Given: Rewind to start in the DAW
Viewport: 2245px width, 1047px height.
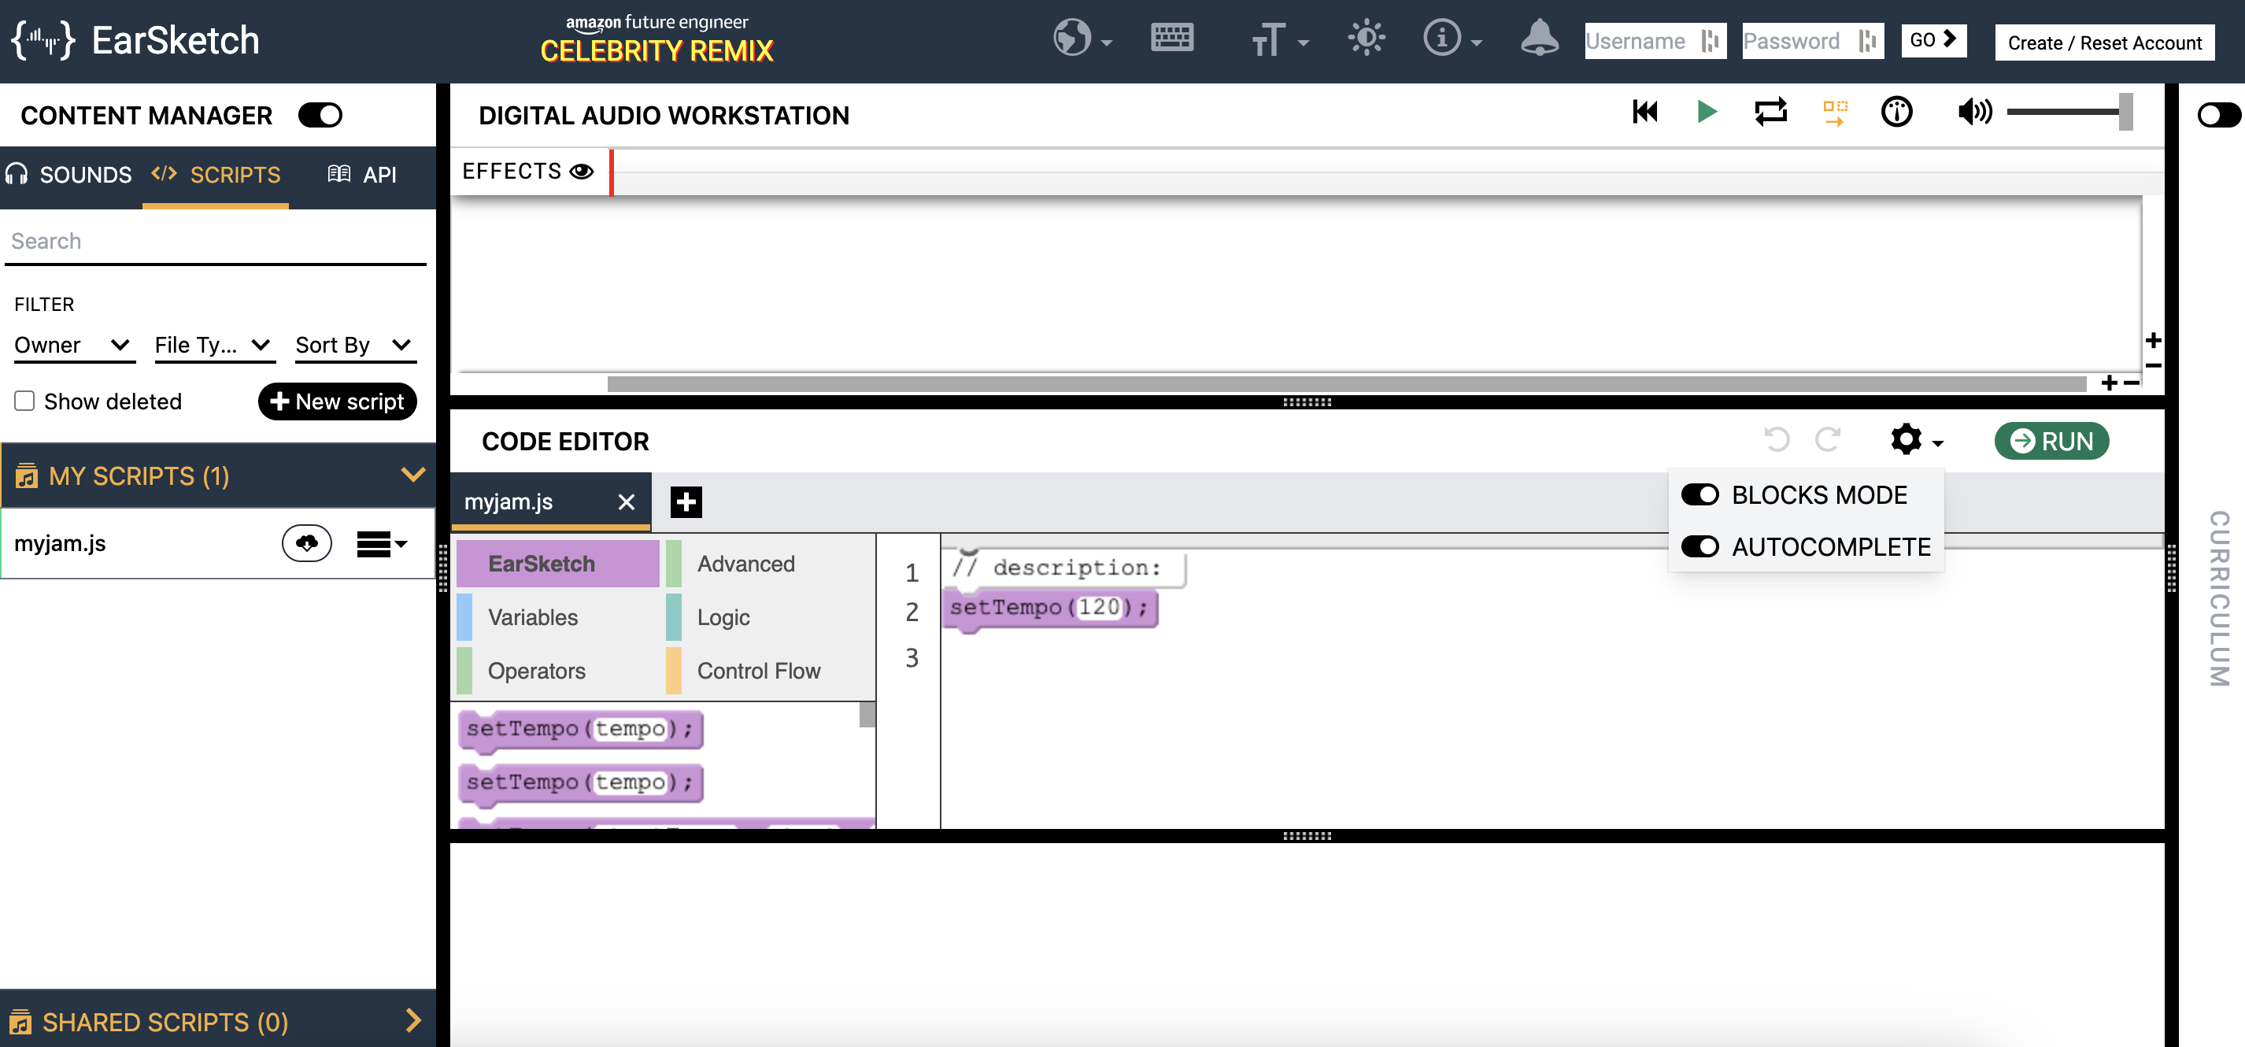Looking at the screenshot, I should 1644,112.
